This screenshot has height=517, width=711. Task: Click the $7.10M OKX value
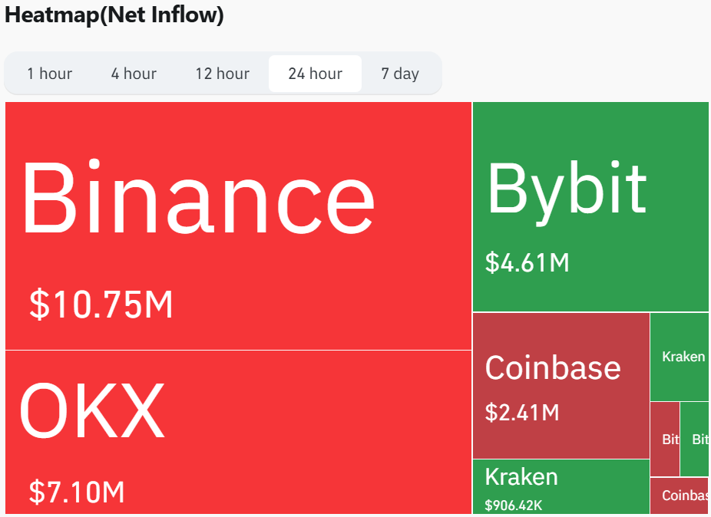coord(77,492)
